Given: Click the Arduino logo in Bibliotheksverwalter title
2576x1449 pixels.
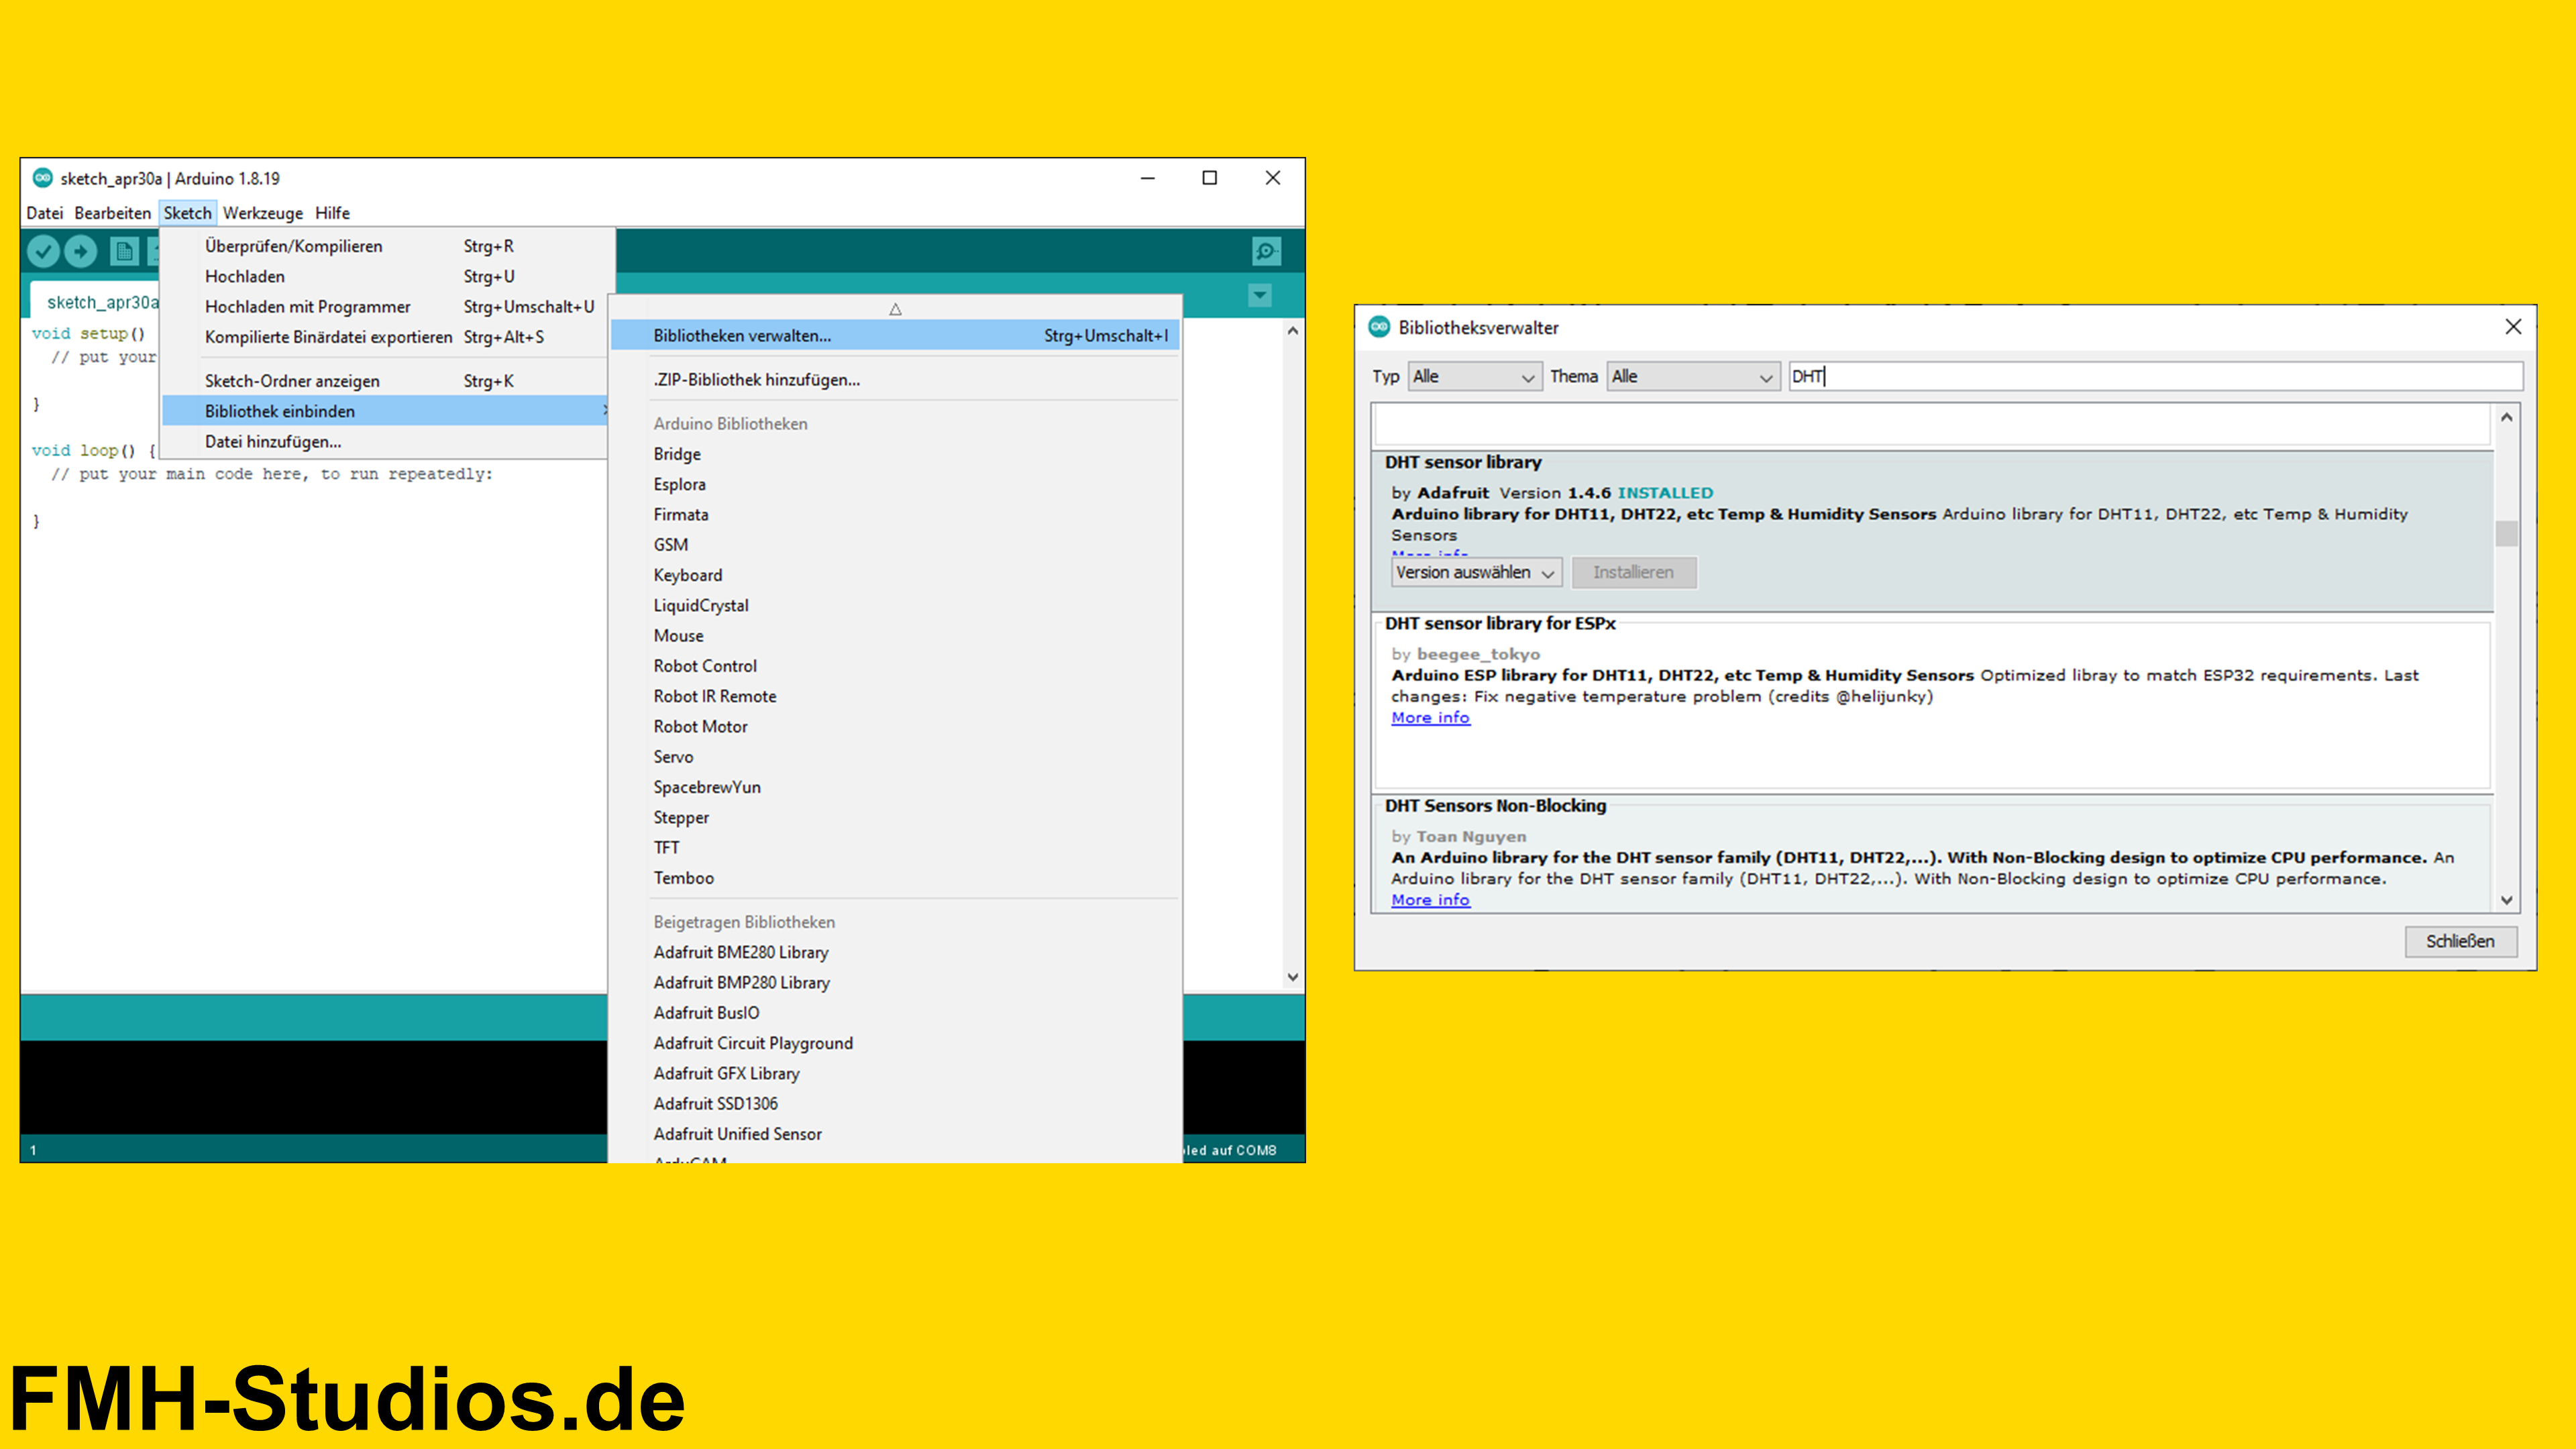Looking at the screenshot, I should point(1379,327).
